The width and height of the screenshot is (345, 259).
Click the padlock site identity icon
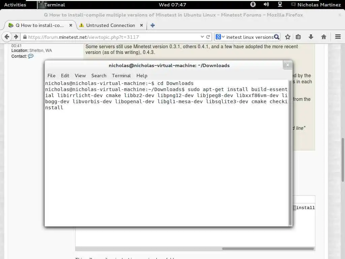click(25, 37)
